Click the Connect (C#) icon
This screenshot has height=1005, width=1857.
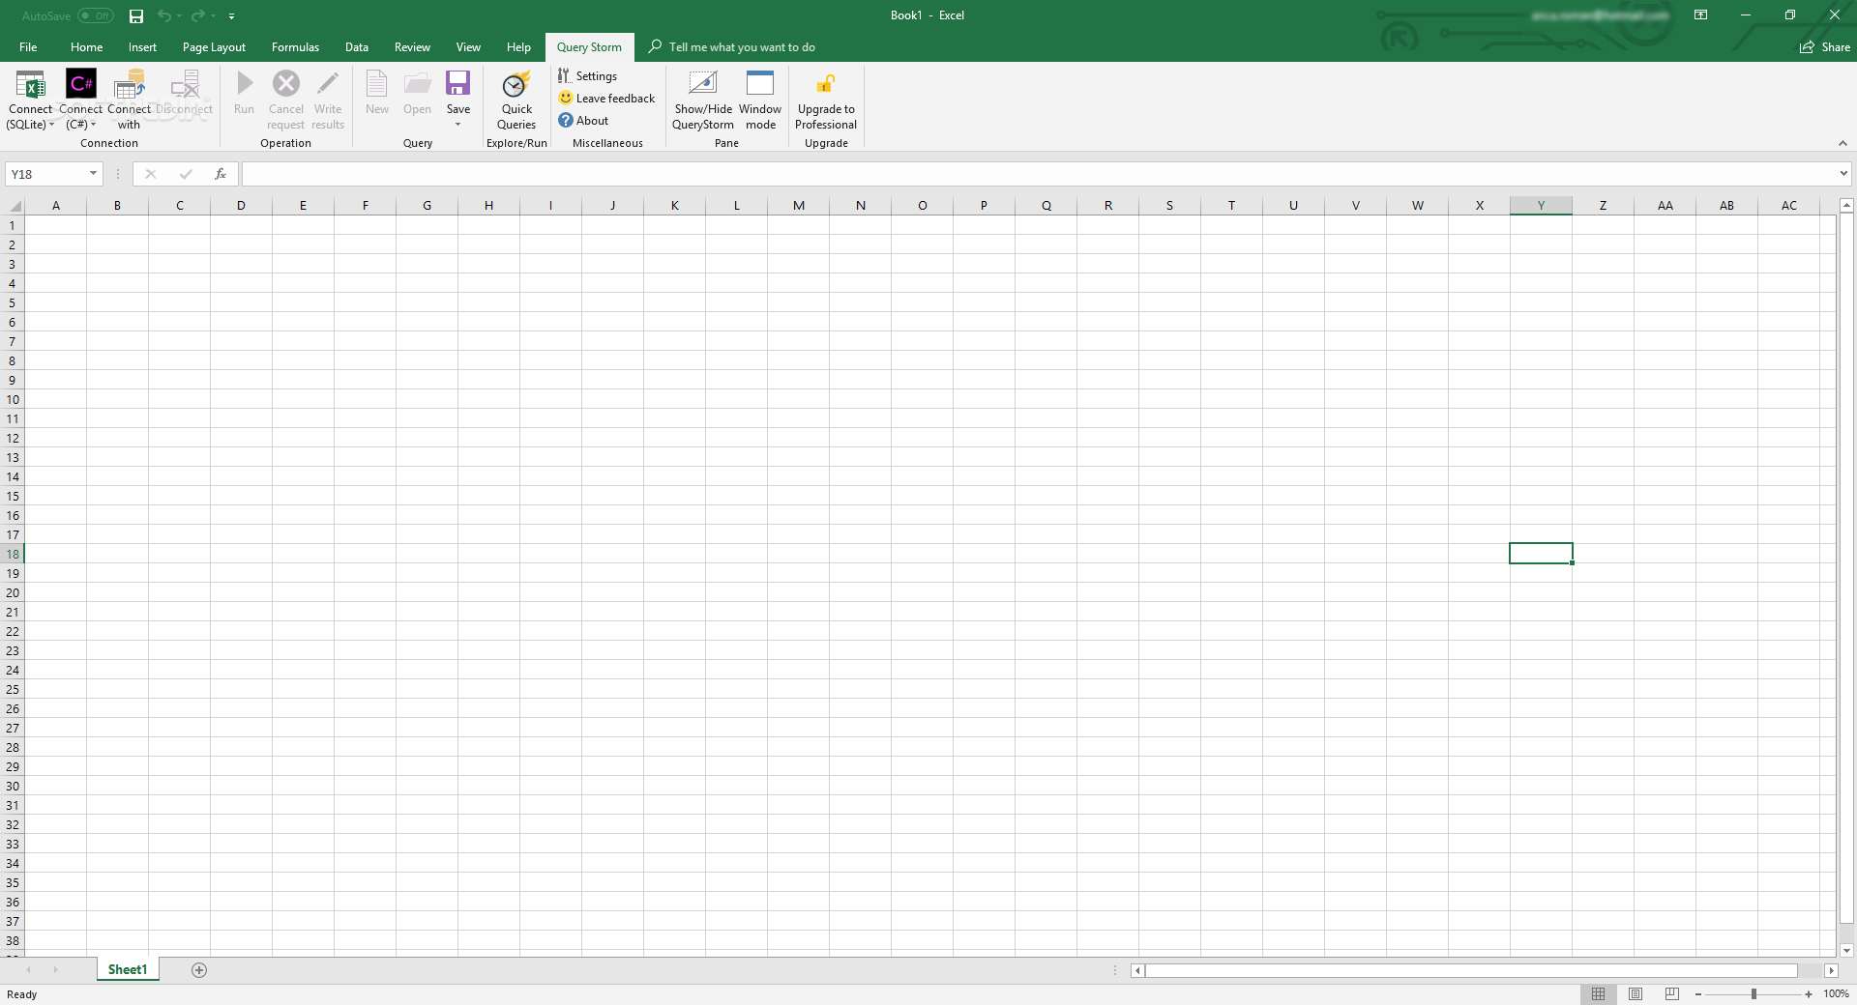pyautogui.click(x=80, y=84)
